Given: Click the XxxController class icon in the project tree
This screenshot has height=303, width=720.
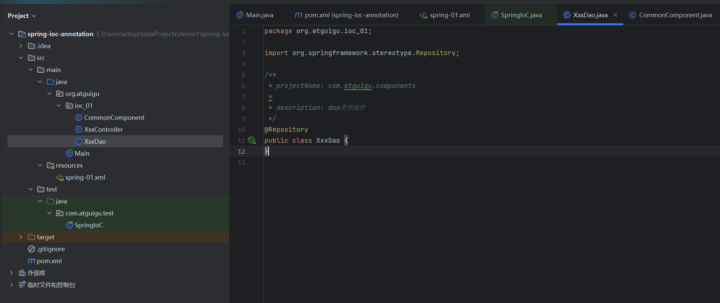Looking at the screenshot, I should tap(79, 130).
